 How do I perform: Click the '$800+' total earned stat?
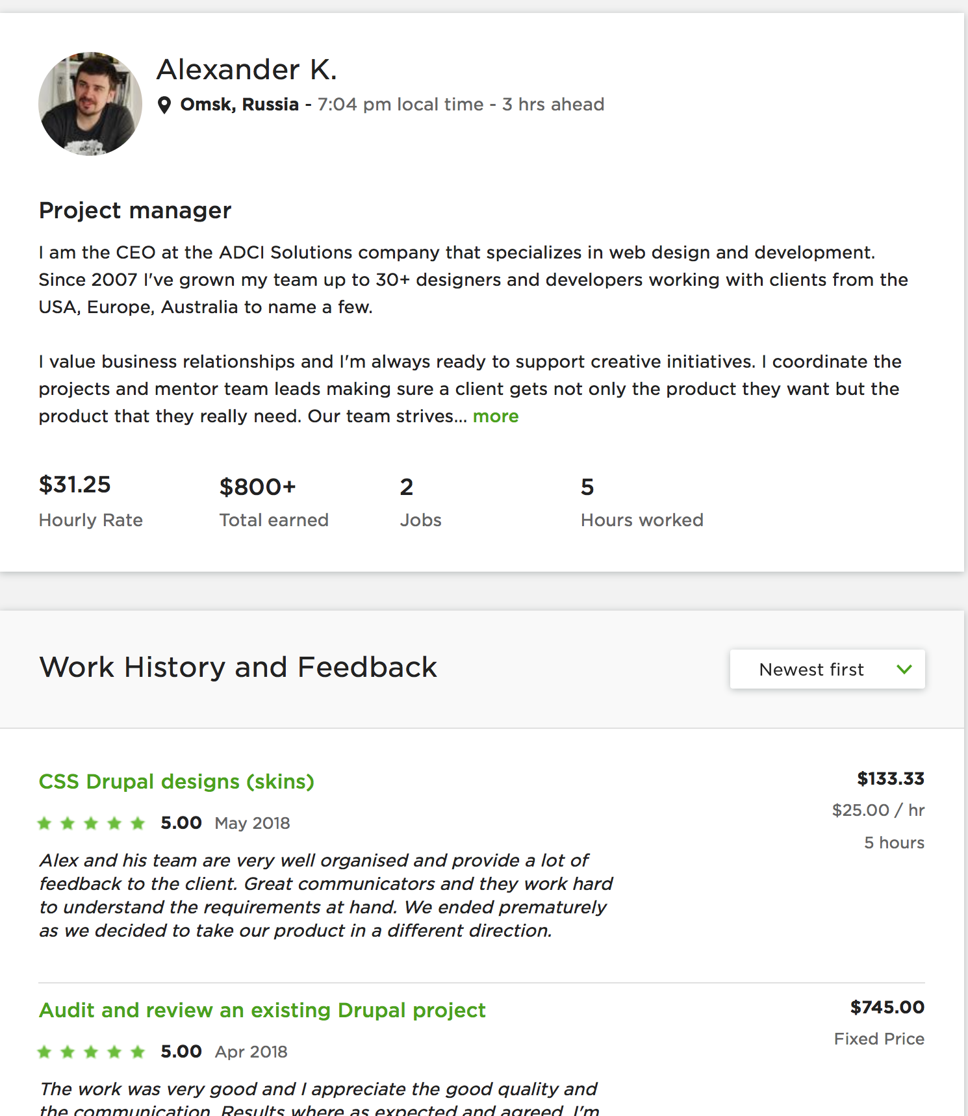[x=257, y=487]
